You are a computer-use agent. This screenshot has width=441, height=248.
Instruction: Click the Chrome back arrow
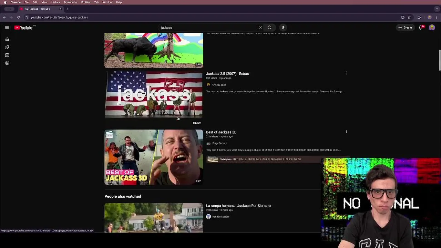4,17
